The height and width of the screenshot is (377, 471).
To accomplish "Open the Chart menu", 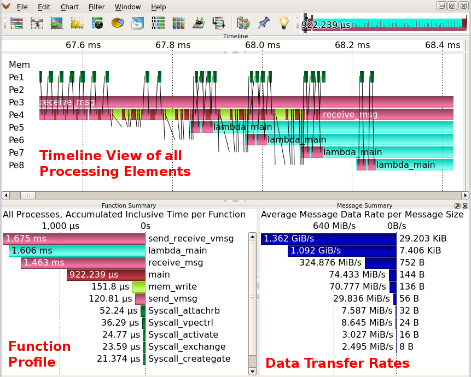I will [69, 7].
